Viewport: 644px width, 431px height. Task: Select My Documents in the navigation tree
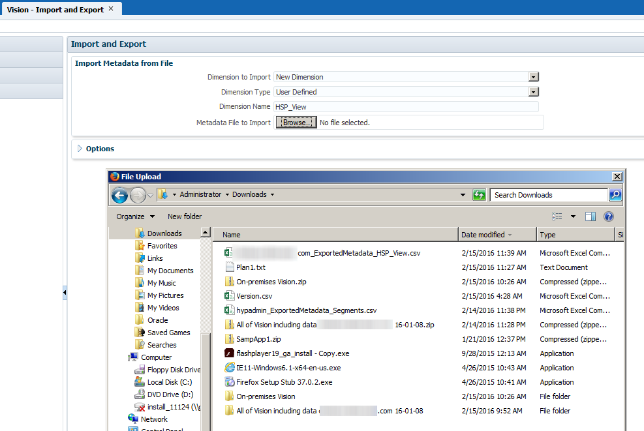[x=170, y=271]
